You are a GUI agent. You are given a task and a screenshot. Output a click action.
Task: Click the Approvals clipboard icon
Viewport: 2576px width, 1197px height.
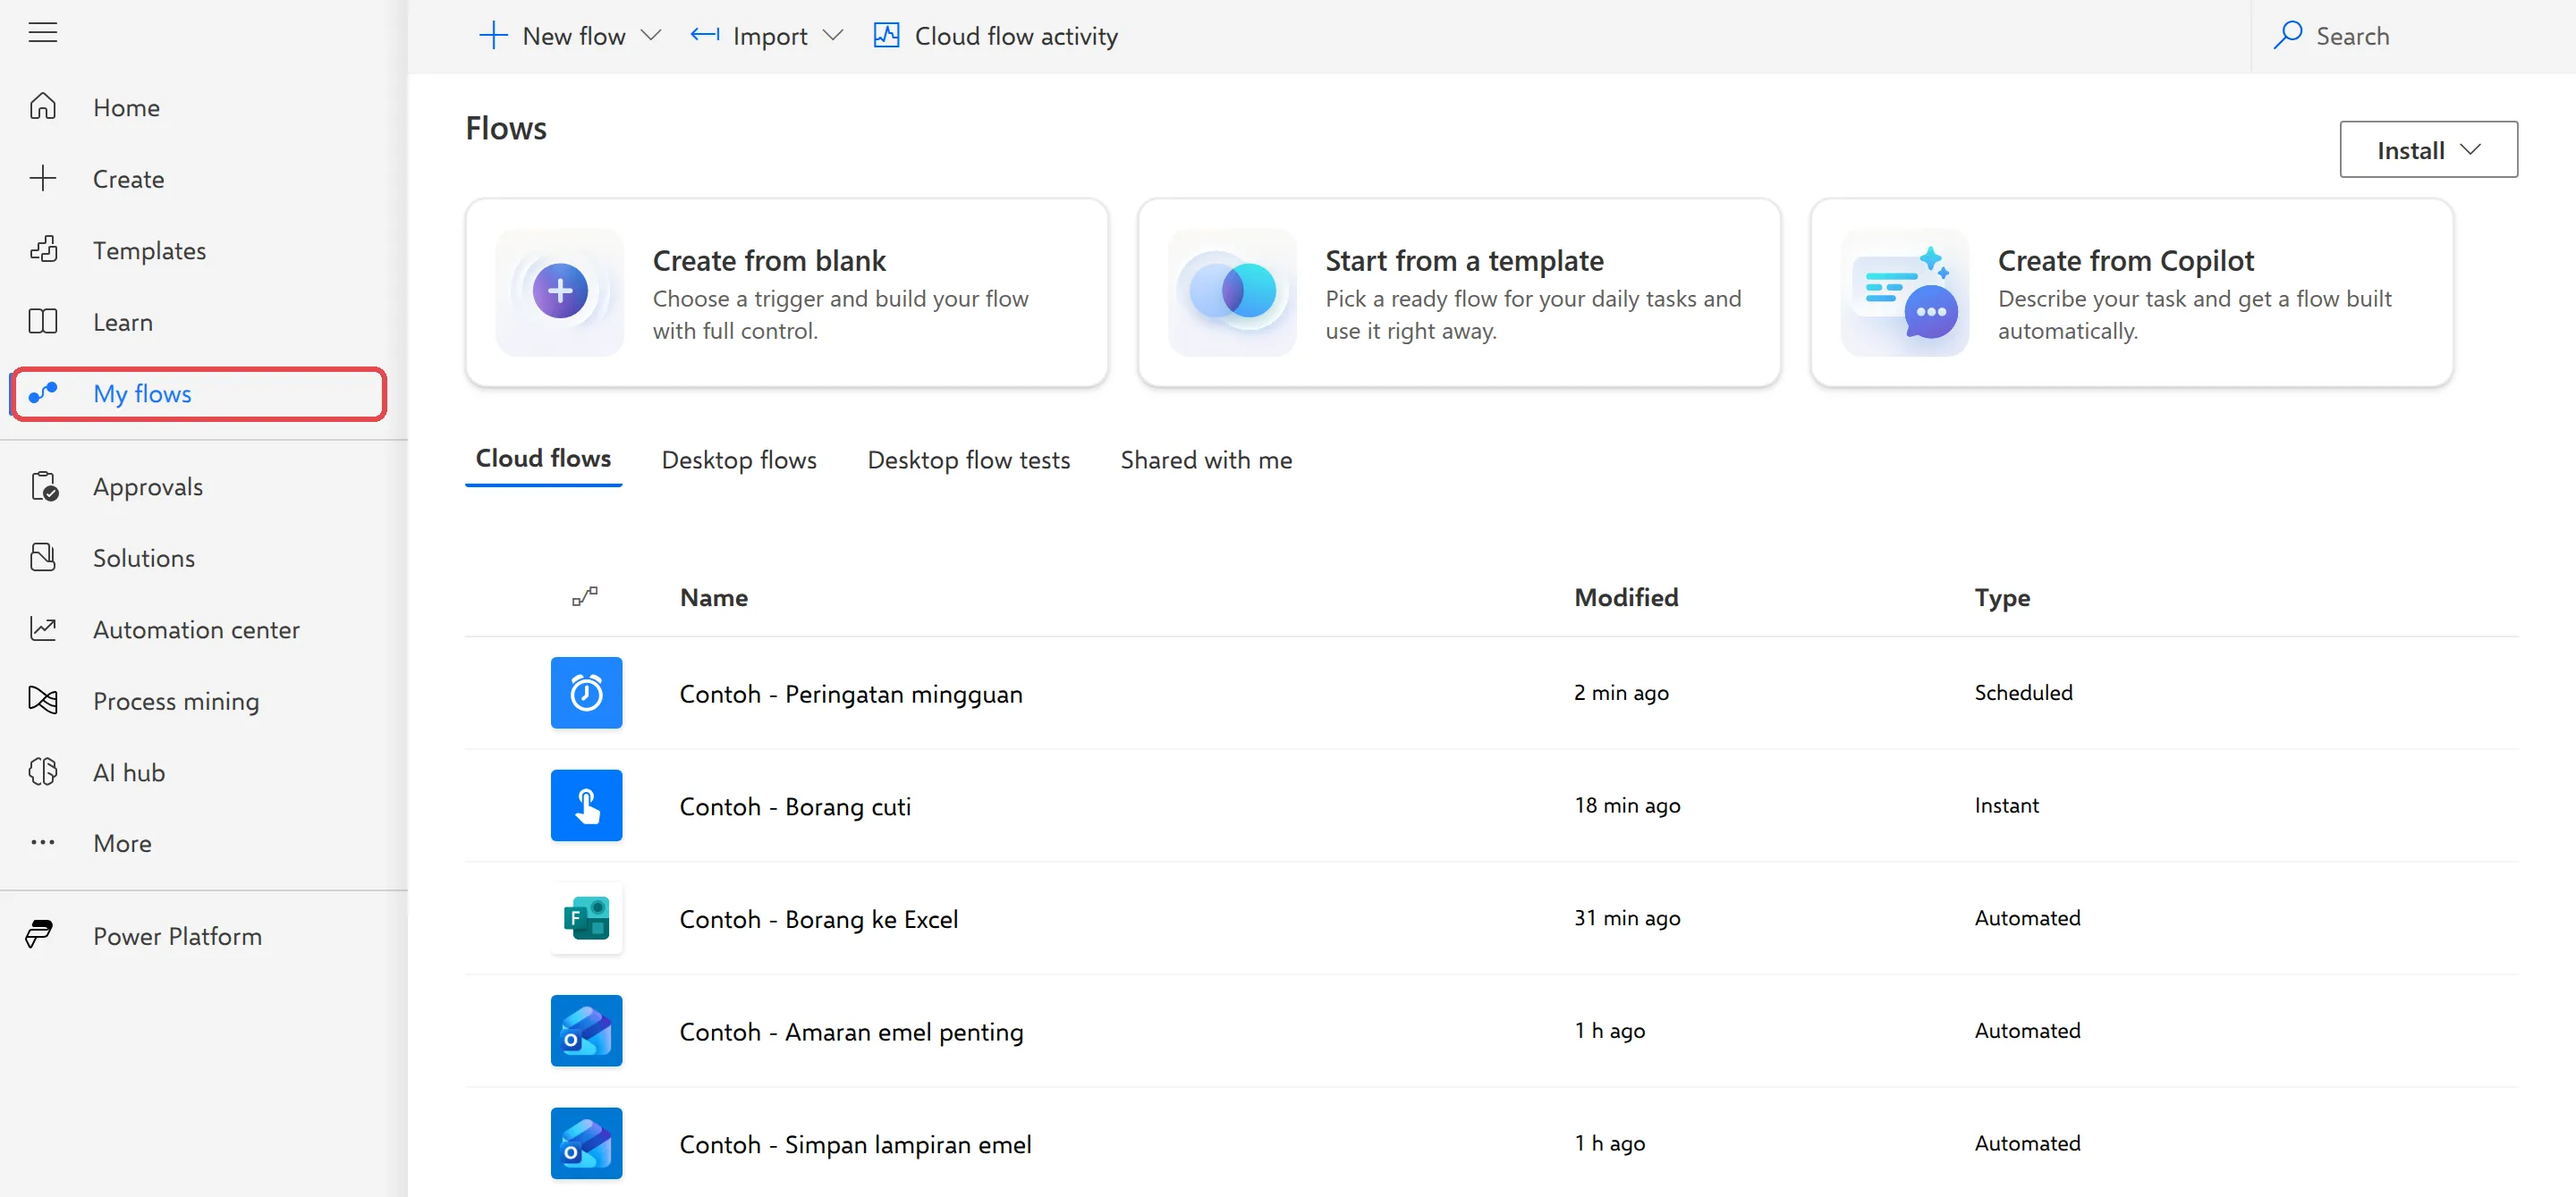point(43,485)
